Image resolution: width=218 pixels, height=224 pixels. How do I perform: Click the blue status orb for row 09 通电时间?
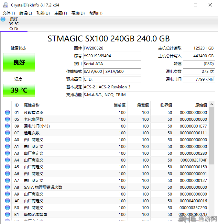pos(7,126)
